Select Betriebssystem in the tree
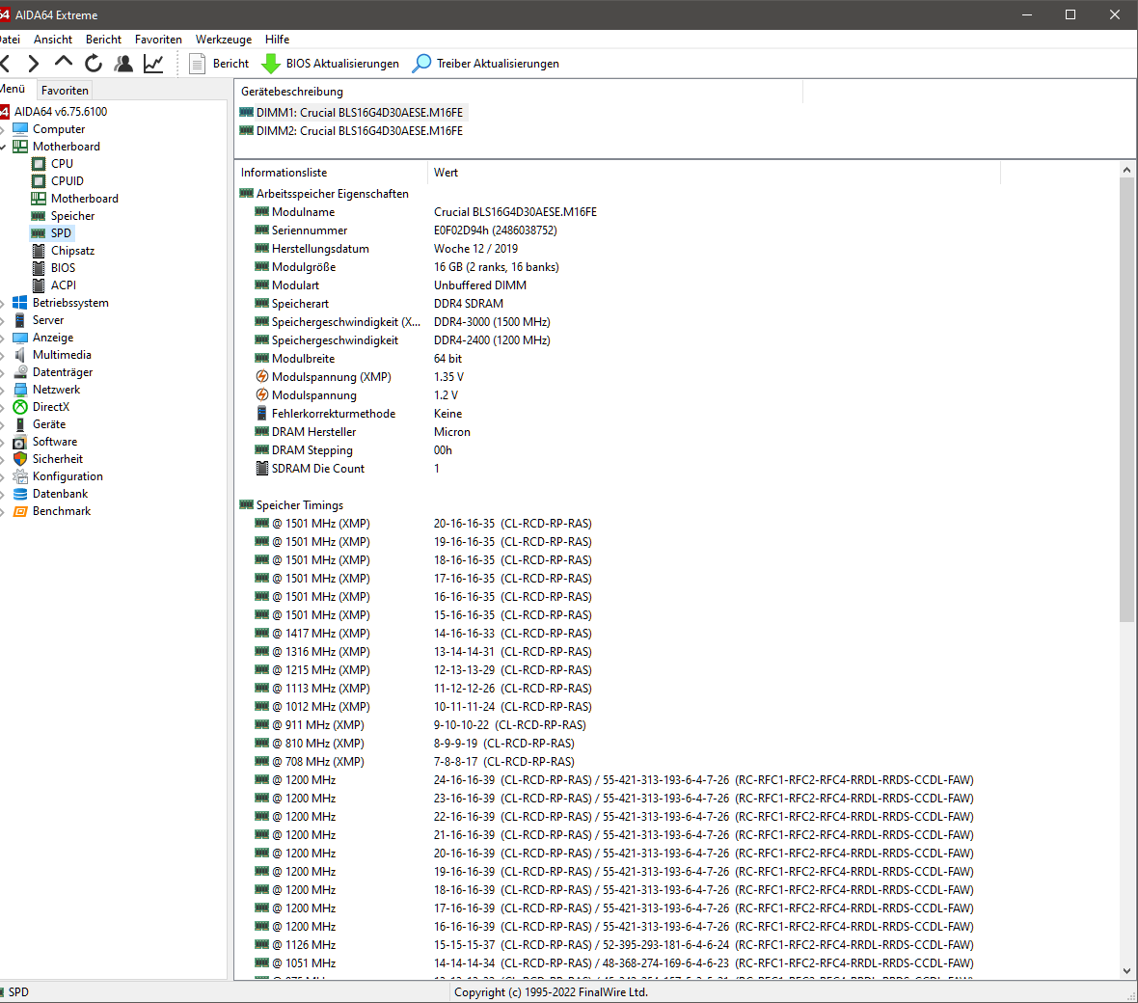1138x1003 pixels. pos(70,303)
